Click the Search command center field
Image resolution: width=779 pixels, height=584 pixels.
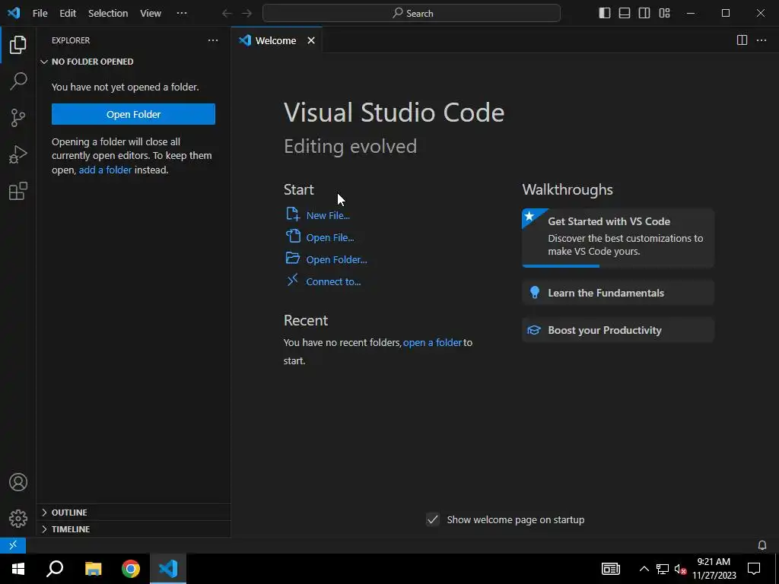pos(412,14)
